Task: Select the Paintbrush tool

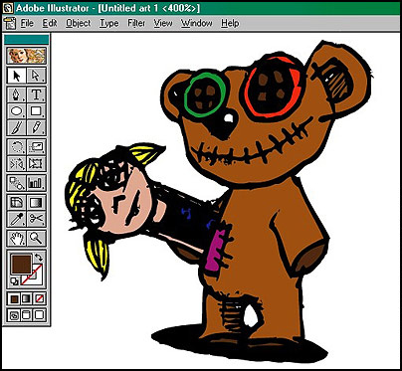Action: (17, 127)
